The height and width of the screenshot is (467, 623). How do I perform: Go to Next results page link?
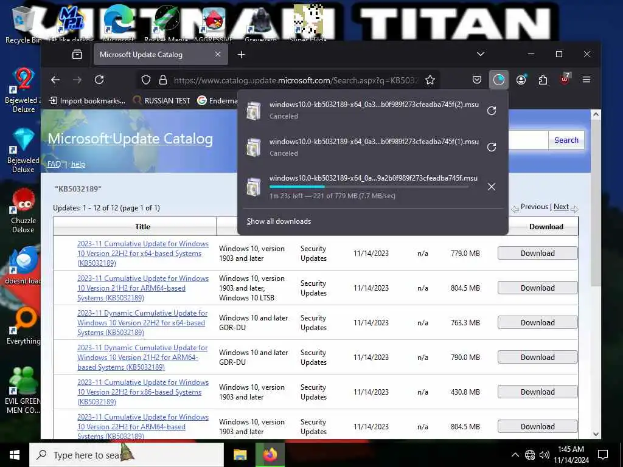click(560, 207)
